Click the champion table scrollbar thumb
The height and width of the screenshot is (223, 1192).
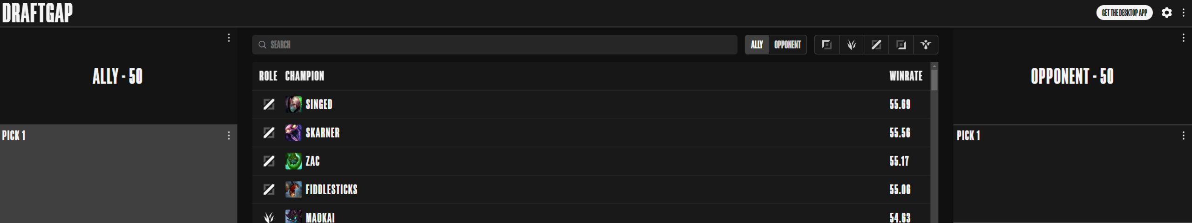click(x=934, y=79)
